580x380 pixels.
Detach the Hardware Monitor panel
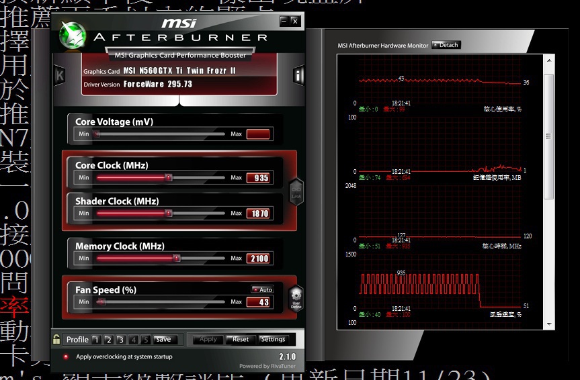446,45
